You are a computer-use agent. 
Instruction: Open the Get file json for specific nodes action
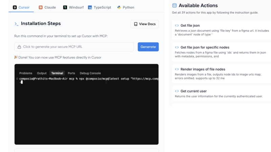[x=205, y=48]
